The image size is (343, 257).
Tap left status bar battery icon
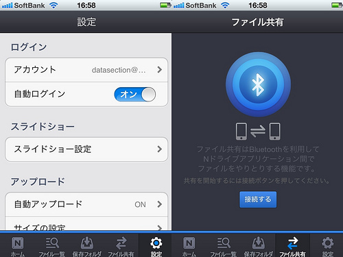point(166,5)
